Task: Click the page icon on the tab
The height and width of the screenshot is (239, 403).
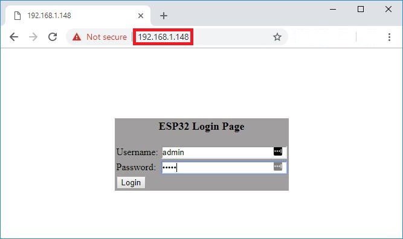Action: [x=18, y=16]
